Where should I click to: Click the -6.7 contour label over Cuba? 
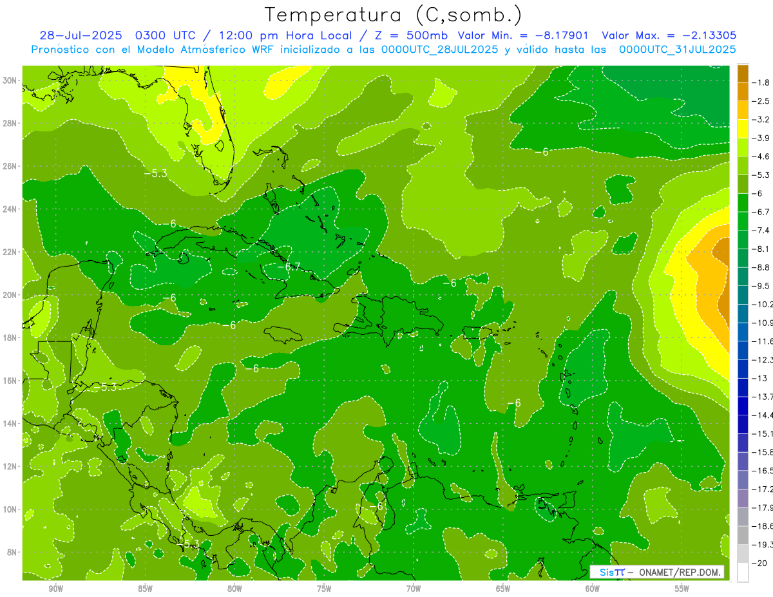(289, 266)
